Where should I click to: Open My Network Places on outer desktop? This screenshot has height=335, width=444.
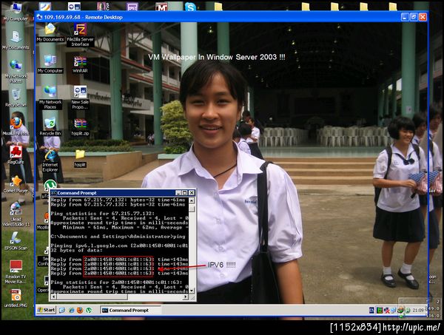16,71
